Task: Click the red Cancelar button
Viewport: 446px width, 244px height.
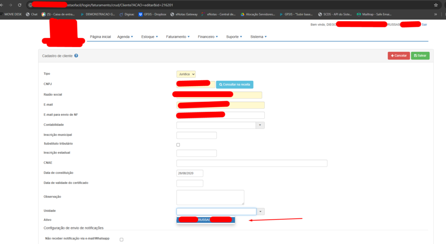Action: [399, 56]
